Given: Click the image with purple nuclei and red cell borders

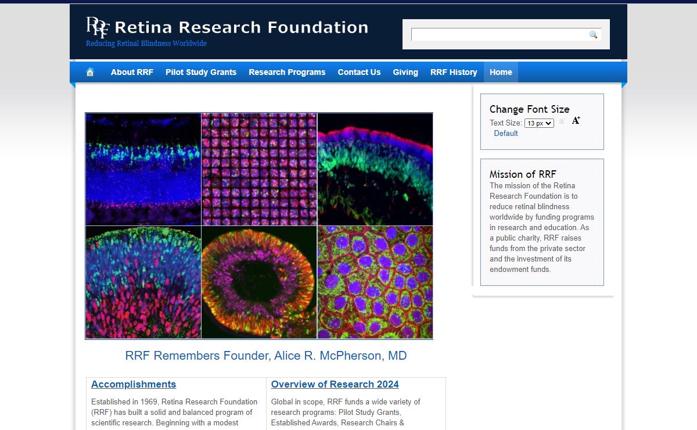Looking at the screenshot, I should click(375, 282).
